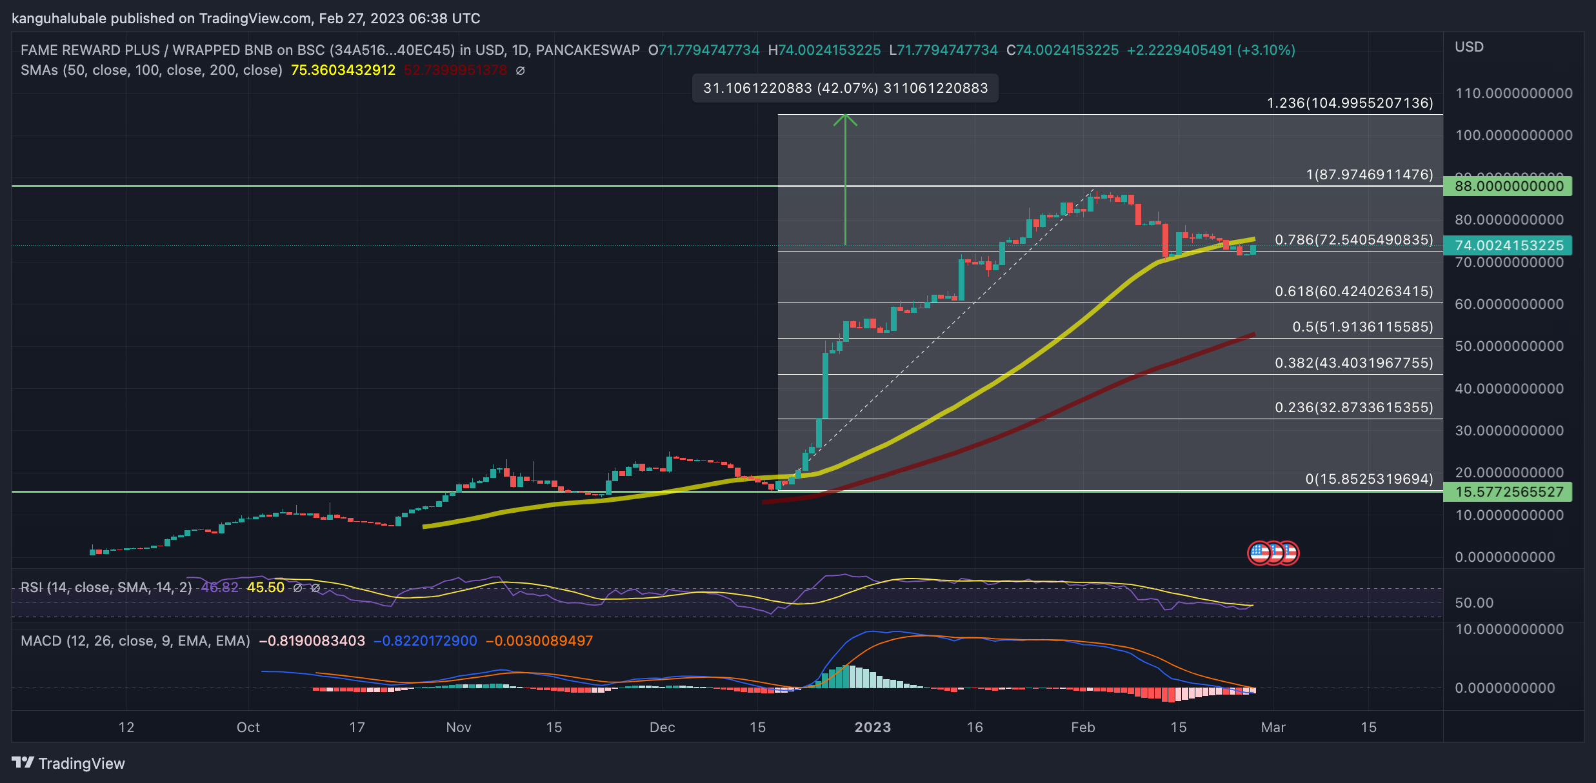Click the Mar label on time axis
The height and width of the screenshot is (783, 1596).
tap(1273, 728)
